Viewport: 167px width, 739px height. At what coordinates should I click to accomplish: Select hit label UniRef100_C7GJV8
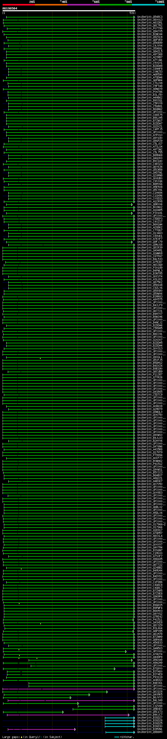coord(150,83)
